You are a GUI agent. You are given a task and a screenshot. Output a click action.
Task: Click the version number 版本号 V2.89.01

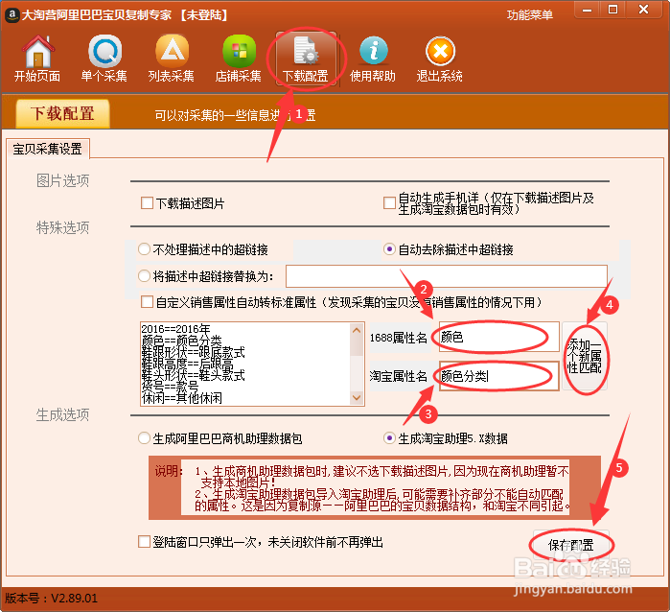[x=51, y=598]
